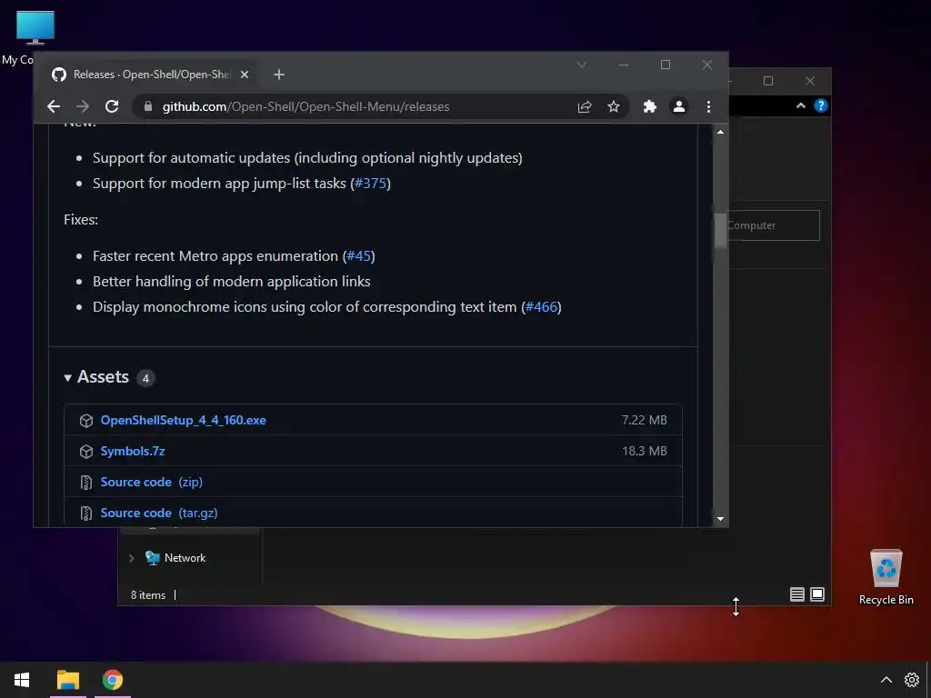Download Source code tar.gz
Screen dimensions: 931x698
(159, 513)
